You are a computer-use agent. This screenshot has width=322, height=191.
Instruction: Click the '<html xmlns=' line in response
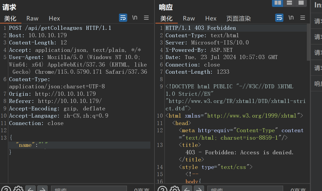234,116
